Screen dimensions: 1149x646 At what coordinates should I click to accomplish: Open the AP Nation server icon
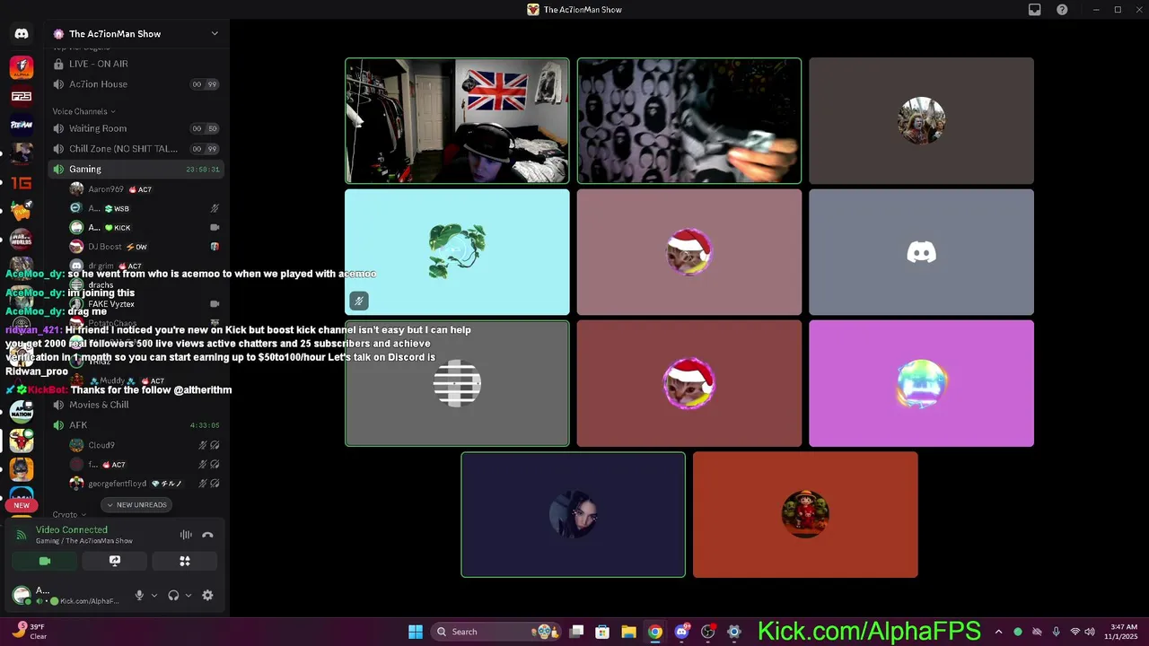pos(22,412)
